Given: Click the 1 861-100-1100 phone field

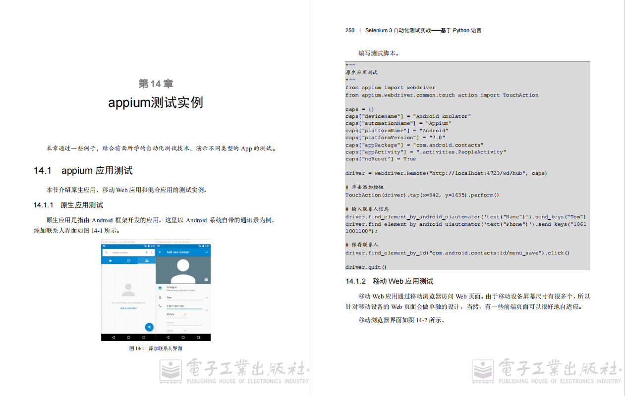Looking at the screenshot, I should click(x=184, y=306).
